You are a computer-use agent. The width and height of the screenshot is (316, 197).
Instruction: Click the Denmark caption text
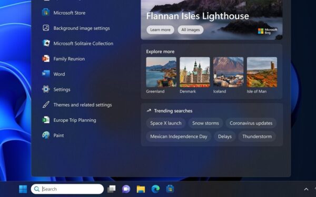(x=187, y=91)
